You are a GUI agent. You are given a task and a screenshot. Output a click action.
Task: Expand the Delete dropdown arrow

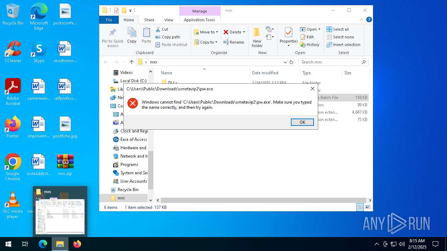(244, 32)
